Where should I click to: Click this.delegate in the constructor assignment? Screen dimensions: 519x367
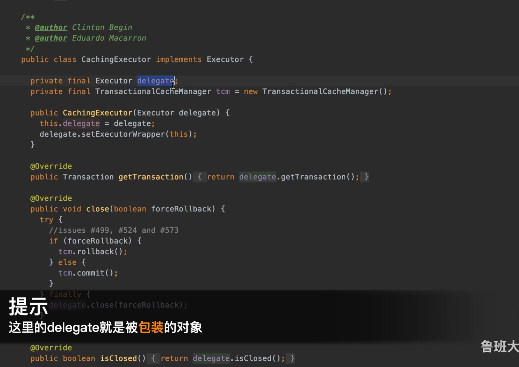70,124
